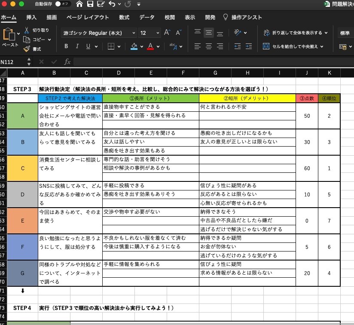Open customize quick access toolbar arrow
This screenshot has width=354, height=325.
(x=139, y=4)
